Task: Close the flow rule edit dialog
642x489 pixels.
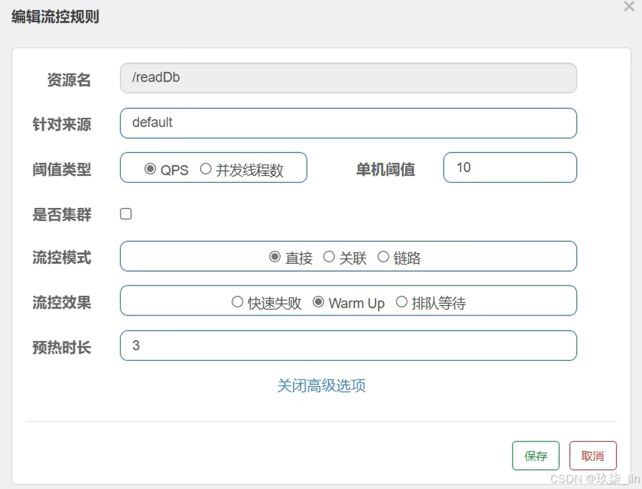Action: click(x=629, y=7)
